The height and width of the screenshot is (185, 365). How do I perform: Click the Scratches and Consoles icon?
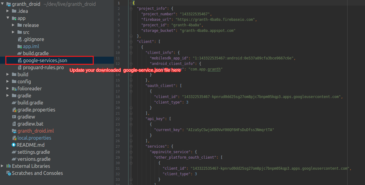point(9,173)
